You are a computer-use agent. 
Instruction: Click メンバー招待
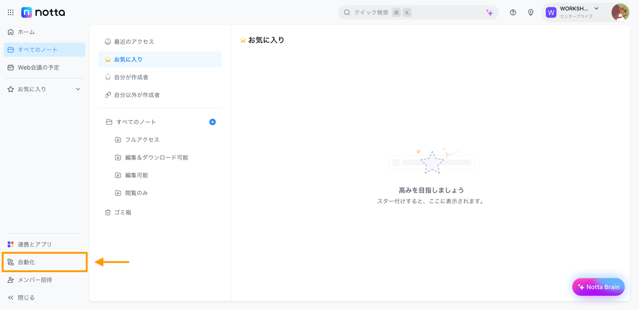(44, 280)
